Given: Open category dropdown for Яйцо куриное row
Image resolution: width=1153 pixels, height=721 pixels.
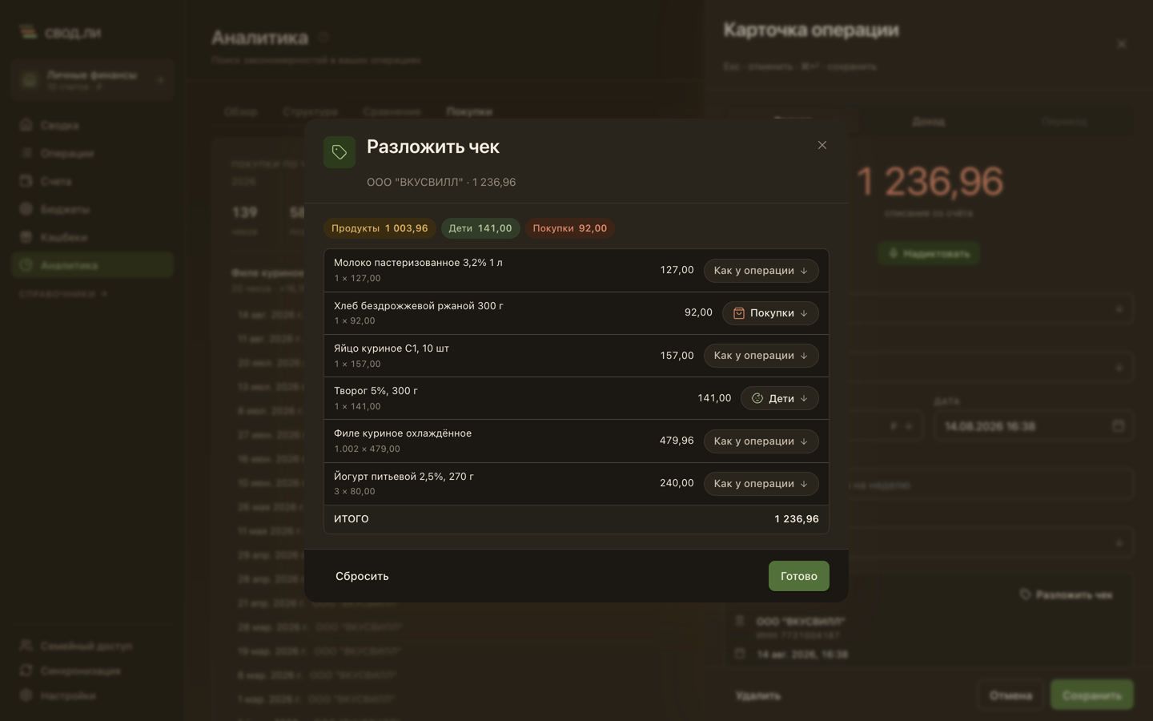Looking at the screenshot, I should point(761,356).
